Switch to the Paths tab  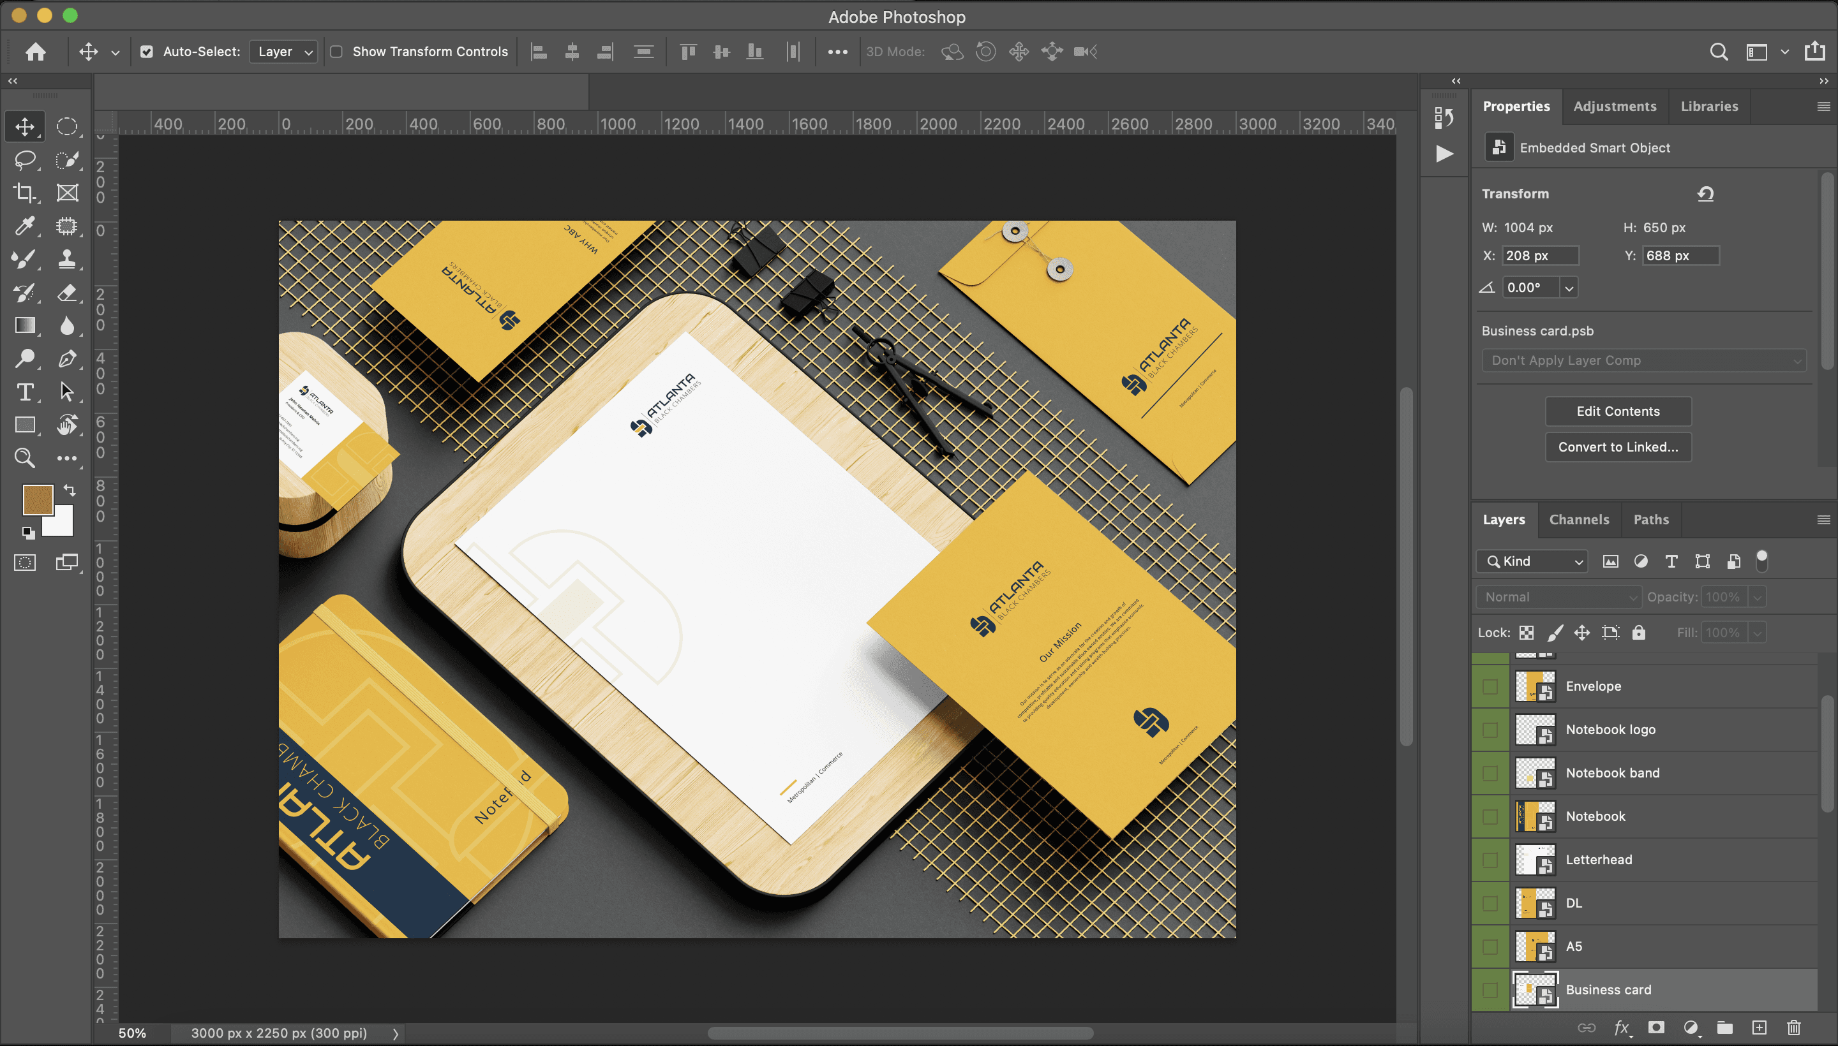tap(1650, 519)
